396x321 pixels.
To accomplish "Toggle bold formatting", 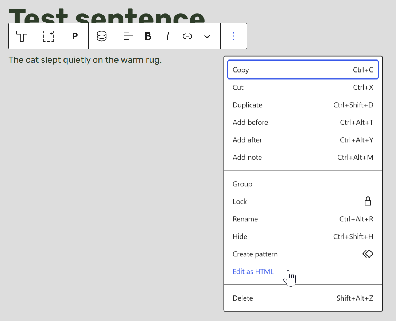I will 148,36.
